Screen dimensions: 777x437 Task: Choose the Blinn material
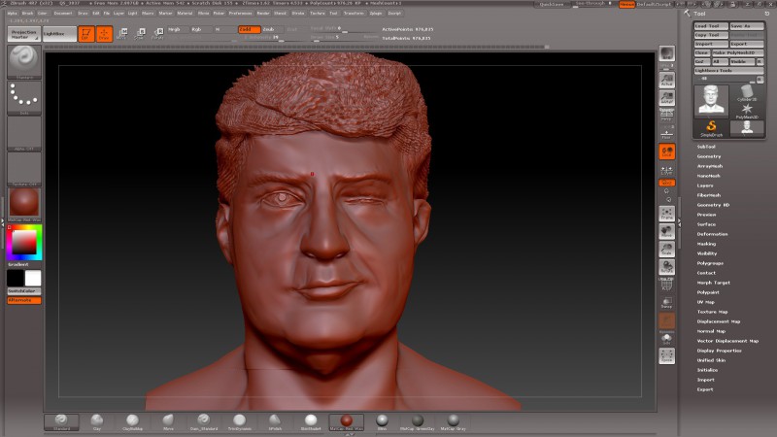pos(382,421)
